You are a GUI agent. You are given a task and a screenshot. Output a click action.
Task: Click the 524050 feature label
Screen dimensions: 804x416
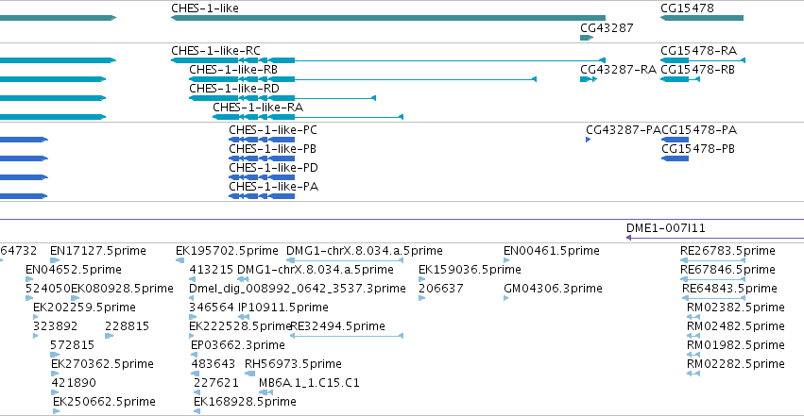[x=47, y=289]
